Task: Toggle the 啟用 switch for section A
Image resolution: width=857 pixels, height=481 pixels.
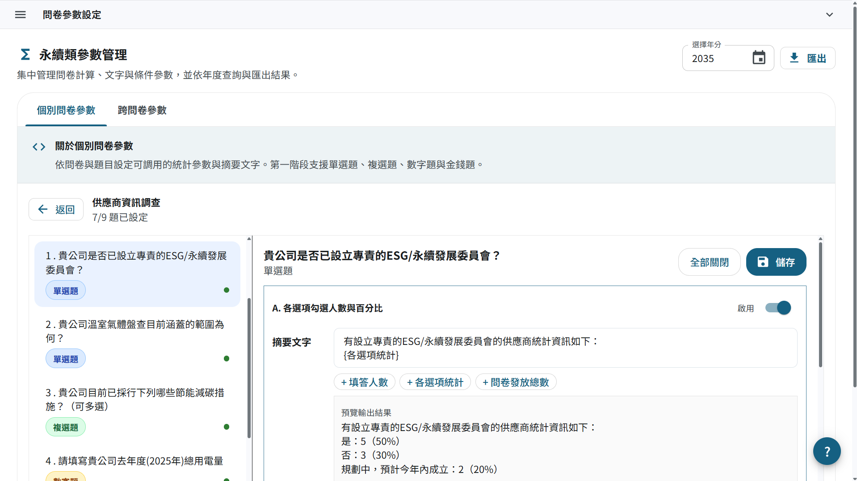Action: (x=778, y=308)
